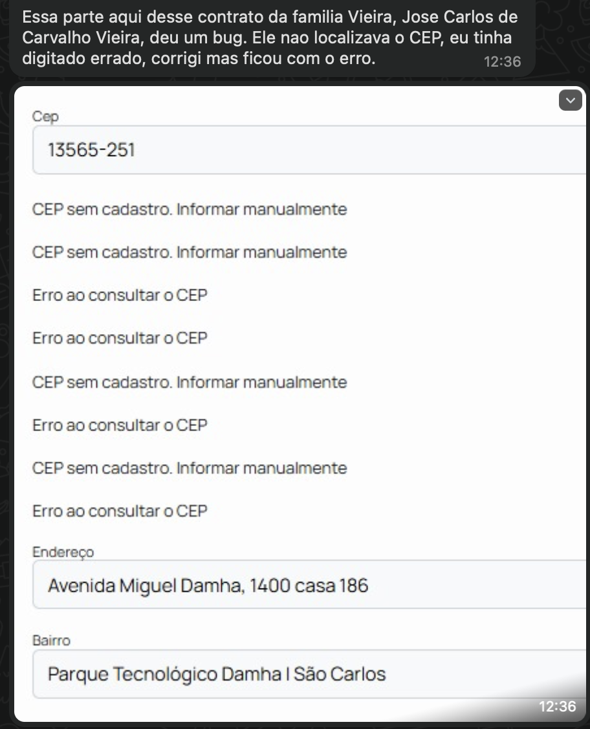Click the second 'CEP sem cadastro' message
The image size is (590, 729).
pyautogui.click(x=190, y=252)
